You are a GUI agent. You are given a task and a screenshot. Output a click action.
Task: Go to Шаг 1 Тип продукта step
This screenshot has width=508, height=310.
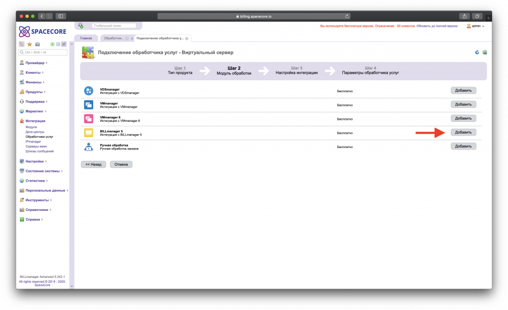click(x=180, y=70)
